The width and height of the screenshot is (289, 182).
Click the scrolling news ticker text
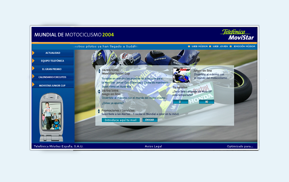pyautogui.click(x=105, y=47)
